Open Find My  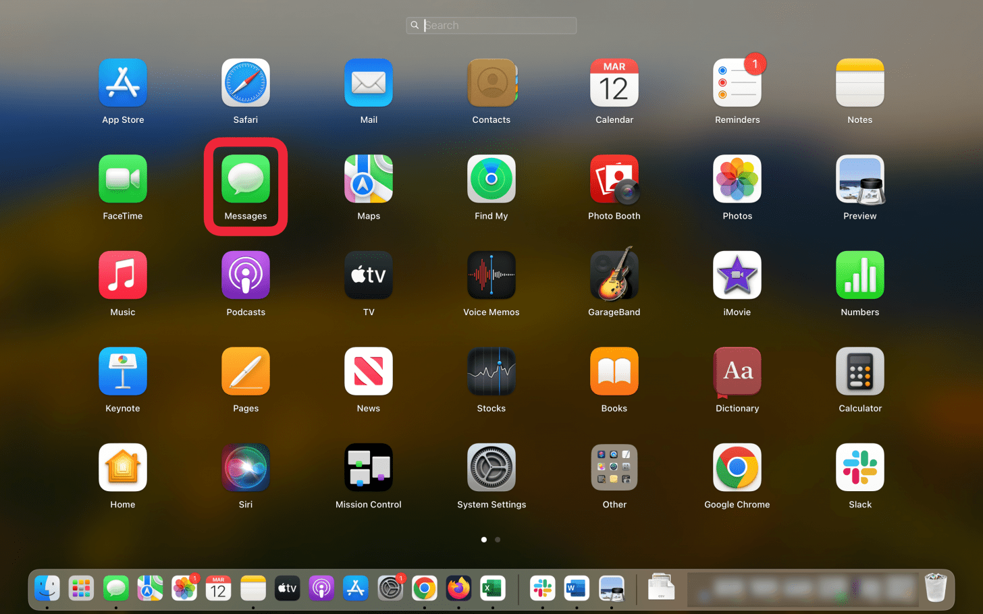(491, 179)
